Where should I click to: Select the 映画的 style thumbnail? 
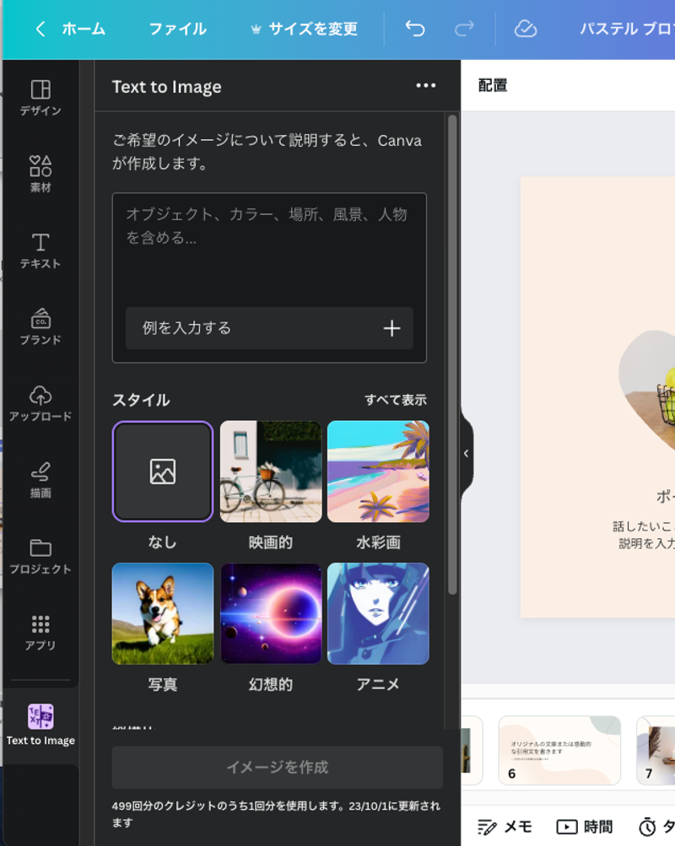click(x=271, y=471)
